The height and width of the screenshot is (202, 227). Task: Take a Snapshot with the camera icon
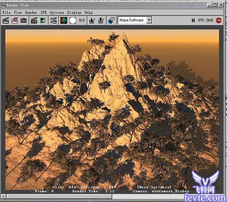[x=24, y=20]
